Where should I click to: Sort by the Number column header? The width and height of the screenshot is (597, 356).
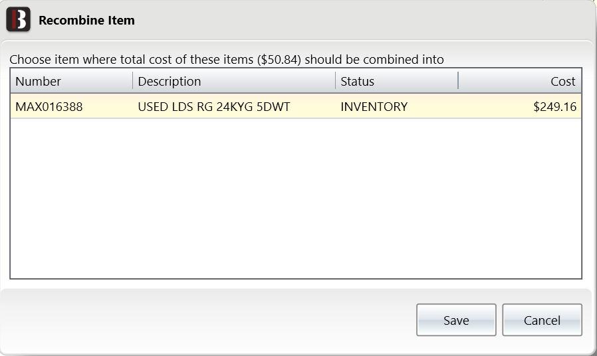(x=72, y=81)
